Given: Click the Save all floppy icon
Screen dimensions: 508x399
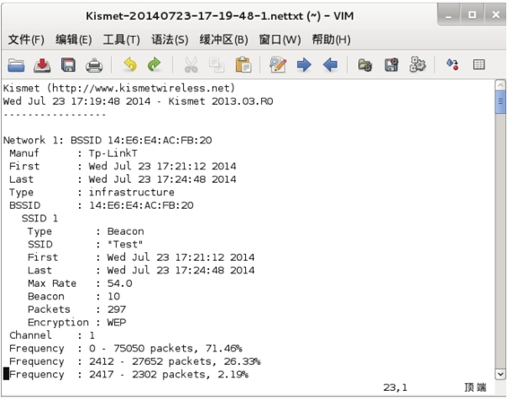Looking at the screenshot, I should pyautogui.click(x=68, y=65).
